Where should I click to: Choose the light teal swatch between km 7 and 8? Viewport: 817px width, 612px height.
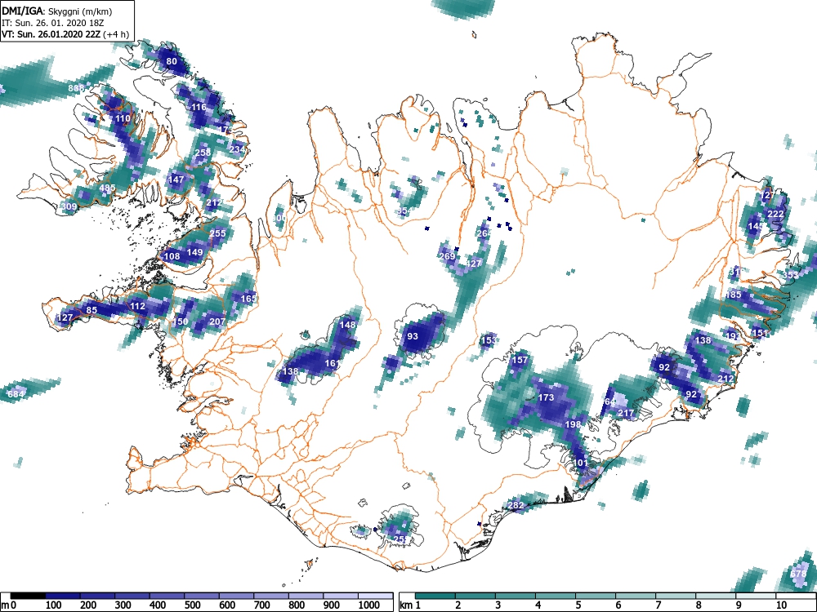pos(676,596)
